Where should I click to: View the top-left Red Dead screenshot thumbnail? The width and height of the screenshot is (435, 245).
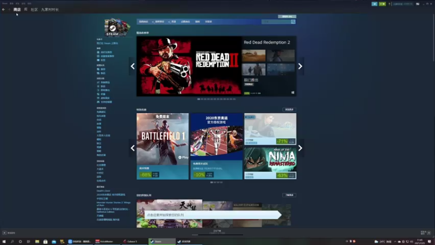pos(253,56)
